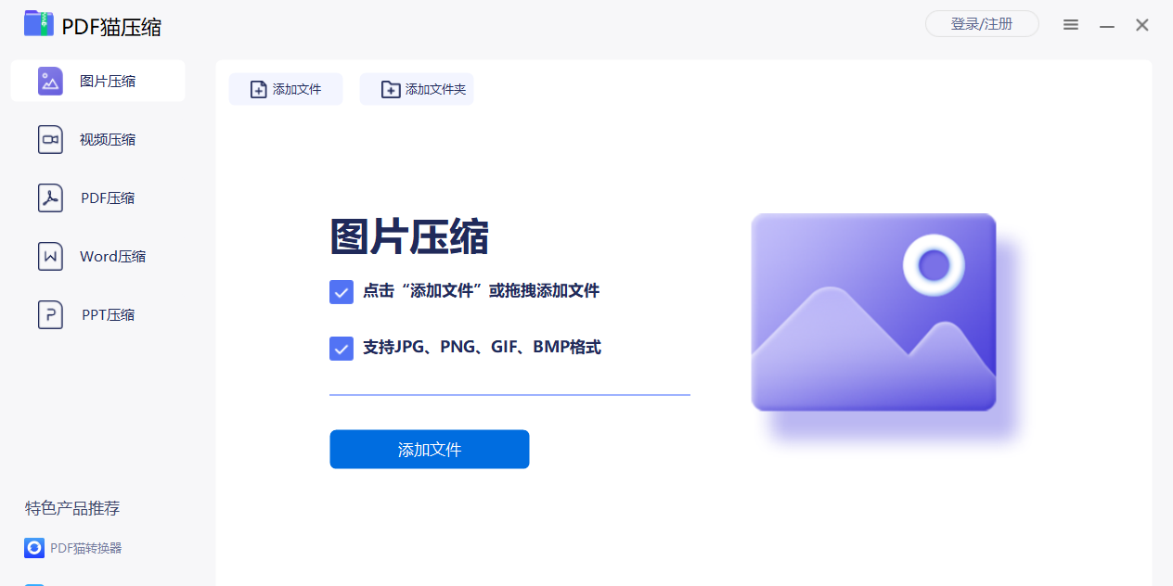The image size is (1173, 586).
Task: Select the 图片压缩 sidebar icon
Action: coord(50,82)
